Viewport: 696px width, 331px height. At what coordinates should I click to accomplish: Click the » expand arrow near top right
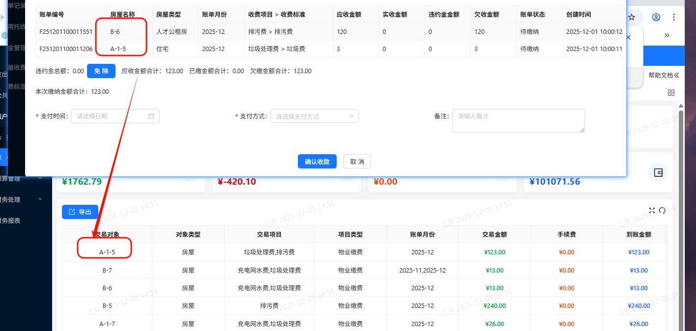tap(667, 35)
